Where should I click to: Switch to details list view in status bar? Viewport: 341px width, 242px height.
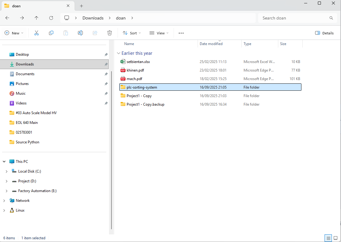(328, 238)
